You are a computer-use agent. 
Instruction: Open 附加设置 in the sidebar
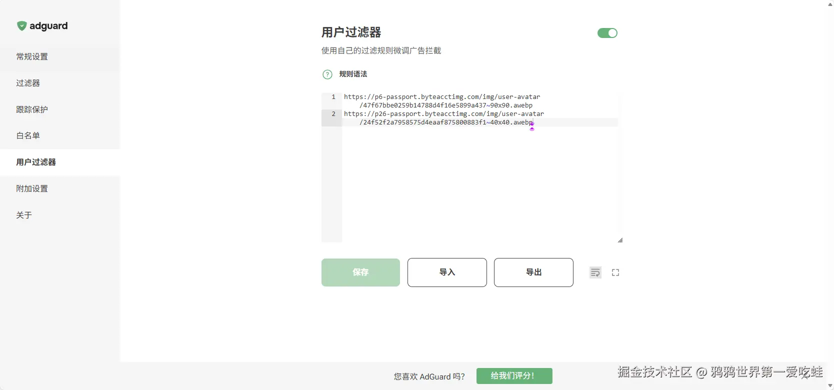point(60,188)
